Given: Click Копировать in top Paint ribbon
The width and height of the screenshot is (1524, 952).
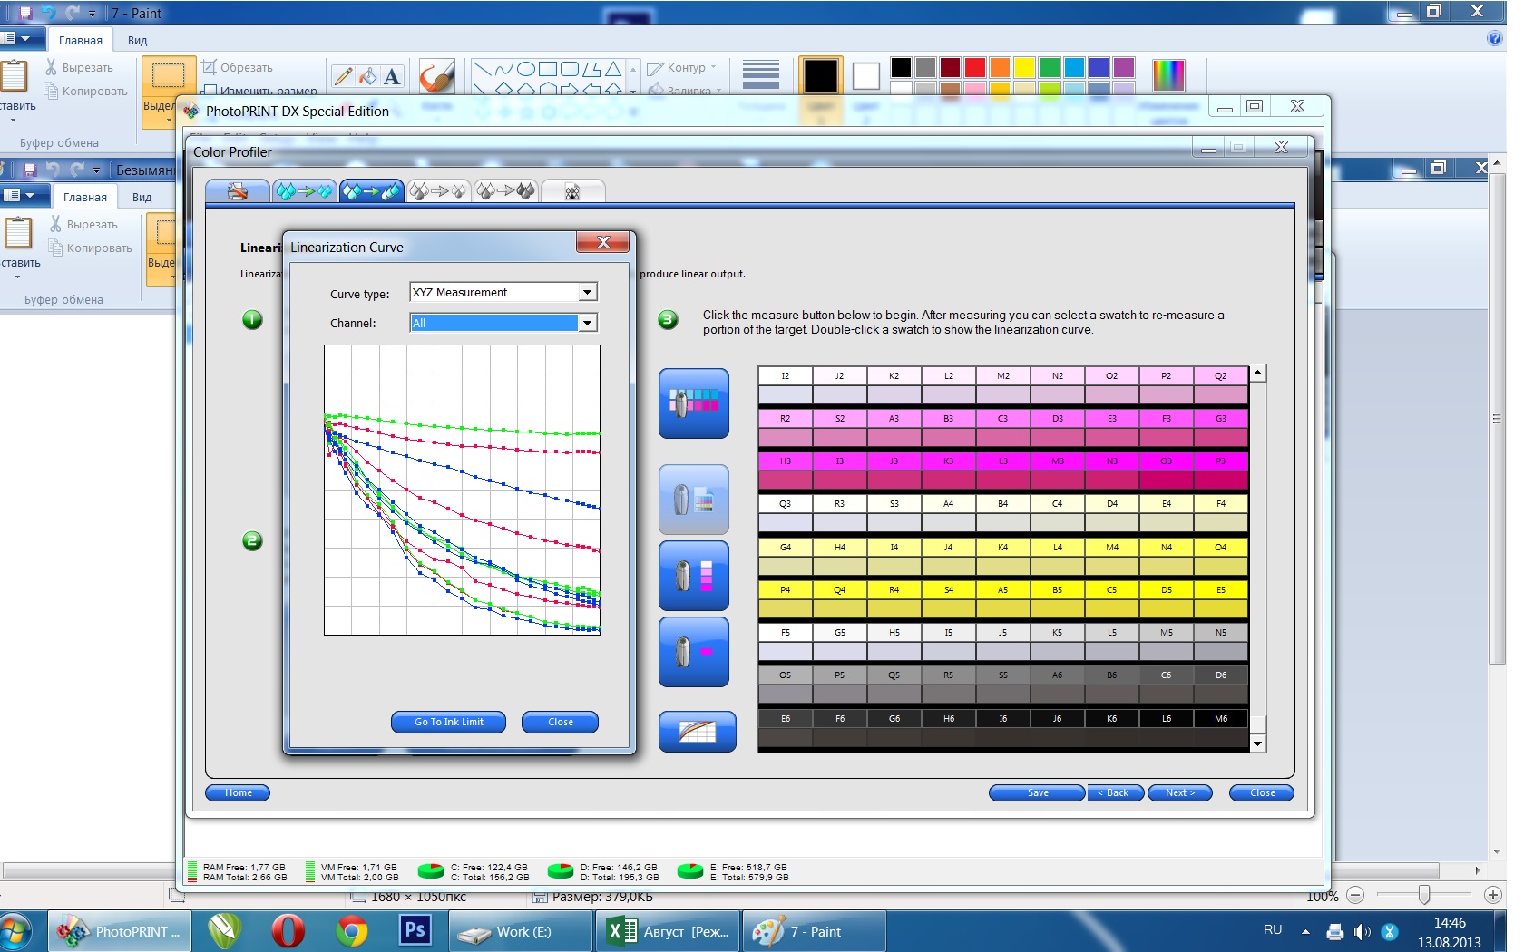Looking at the screenshot, I should [x=86, y=91].
